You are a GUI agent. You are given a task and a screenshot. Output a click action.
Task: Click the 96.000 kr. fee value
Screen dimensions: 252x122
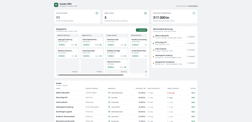[142, 112]
